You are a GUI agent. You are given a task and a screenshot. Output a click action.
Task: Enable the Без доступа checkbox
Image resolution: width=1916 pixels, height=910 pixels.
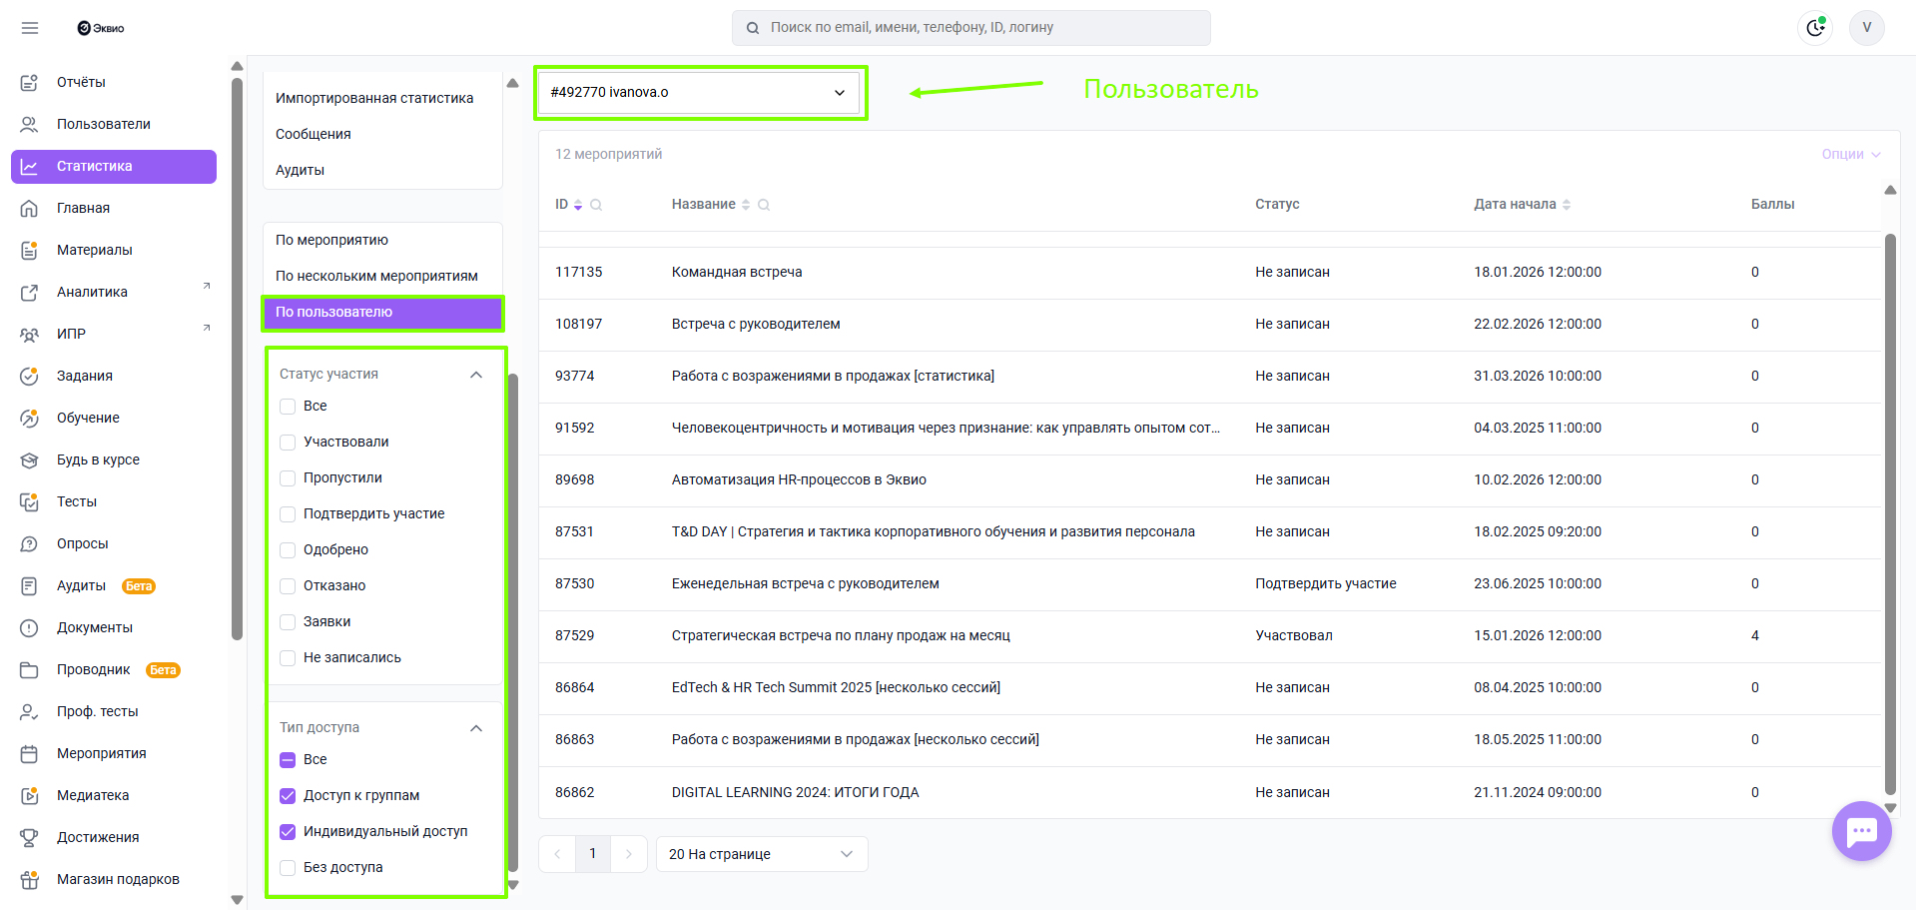288,868
